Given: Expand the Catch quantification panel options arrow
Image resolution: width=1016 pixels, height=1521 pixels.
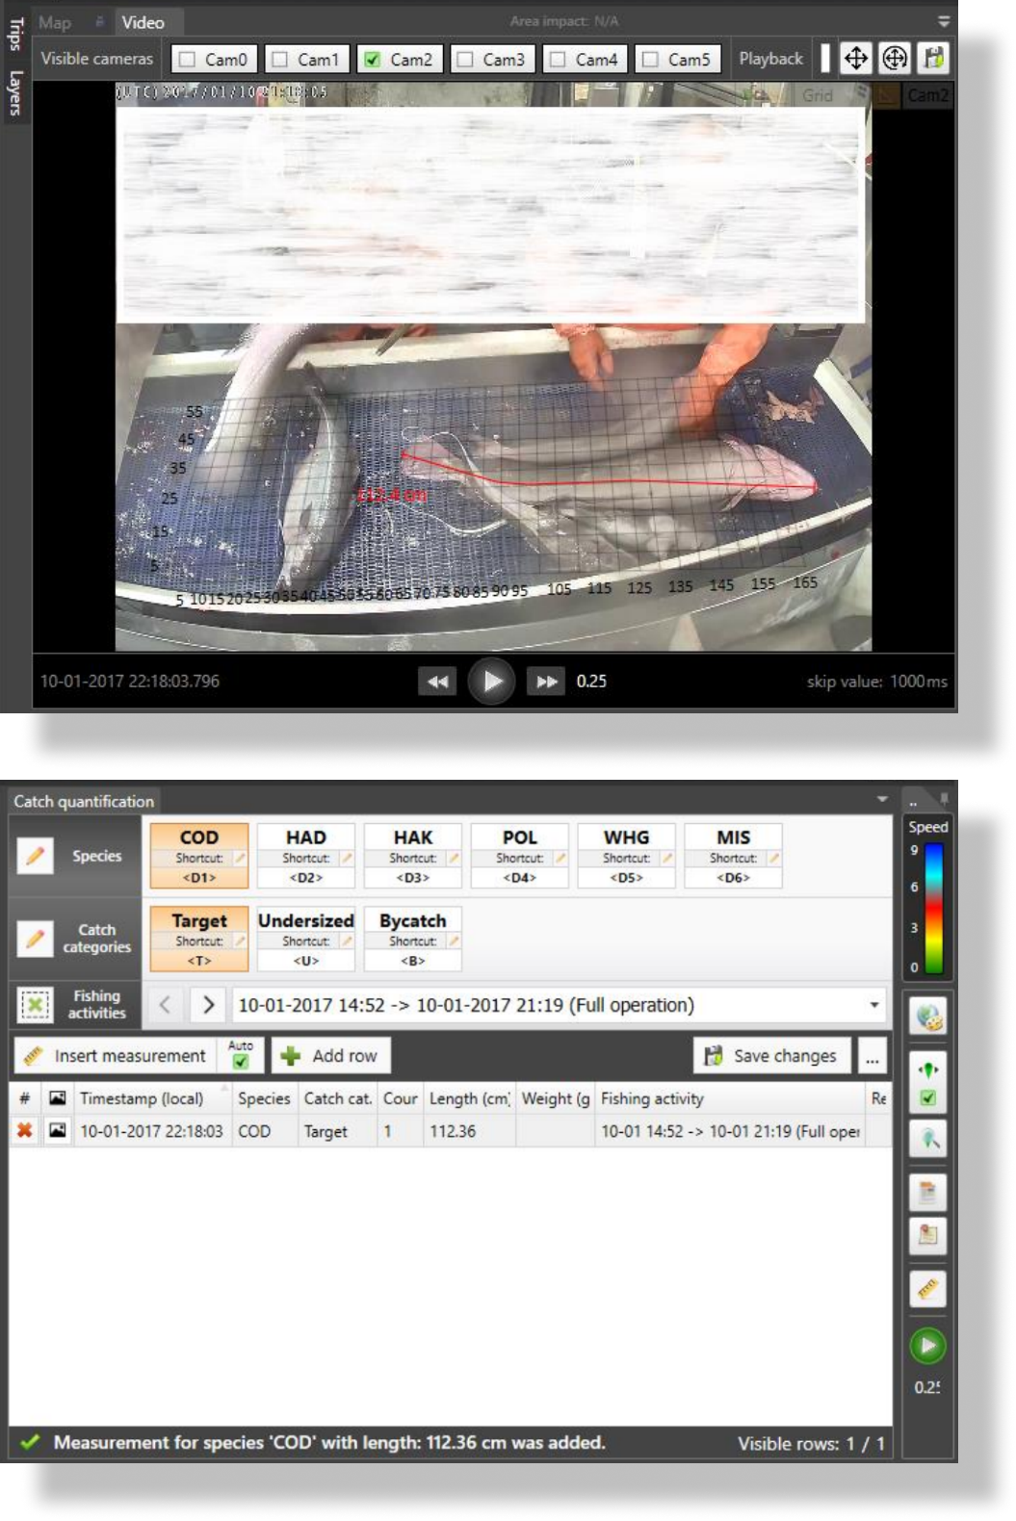Looking at the screenshot, I should (x=882, y=800).
